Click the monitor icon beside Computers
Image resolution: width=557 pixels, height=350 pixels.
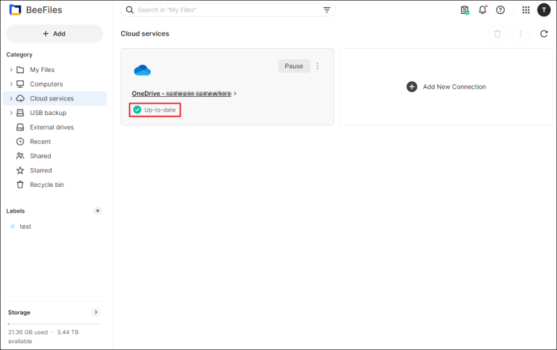point(20,84)
